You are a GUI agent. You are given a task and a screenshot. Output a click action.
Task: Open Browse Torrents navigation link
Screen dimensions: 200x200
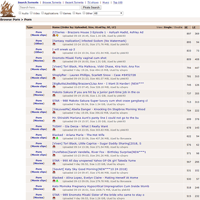(52, 3)
